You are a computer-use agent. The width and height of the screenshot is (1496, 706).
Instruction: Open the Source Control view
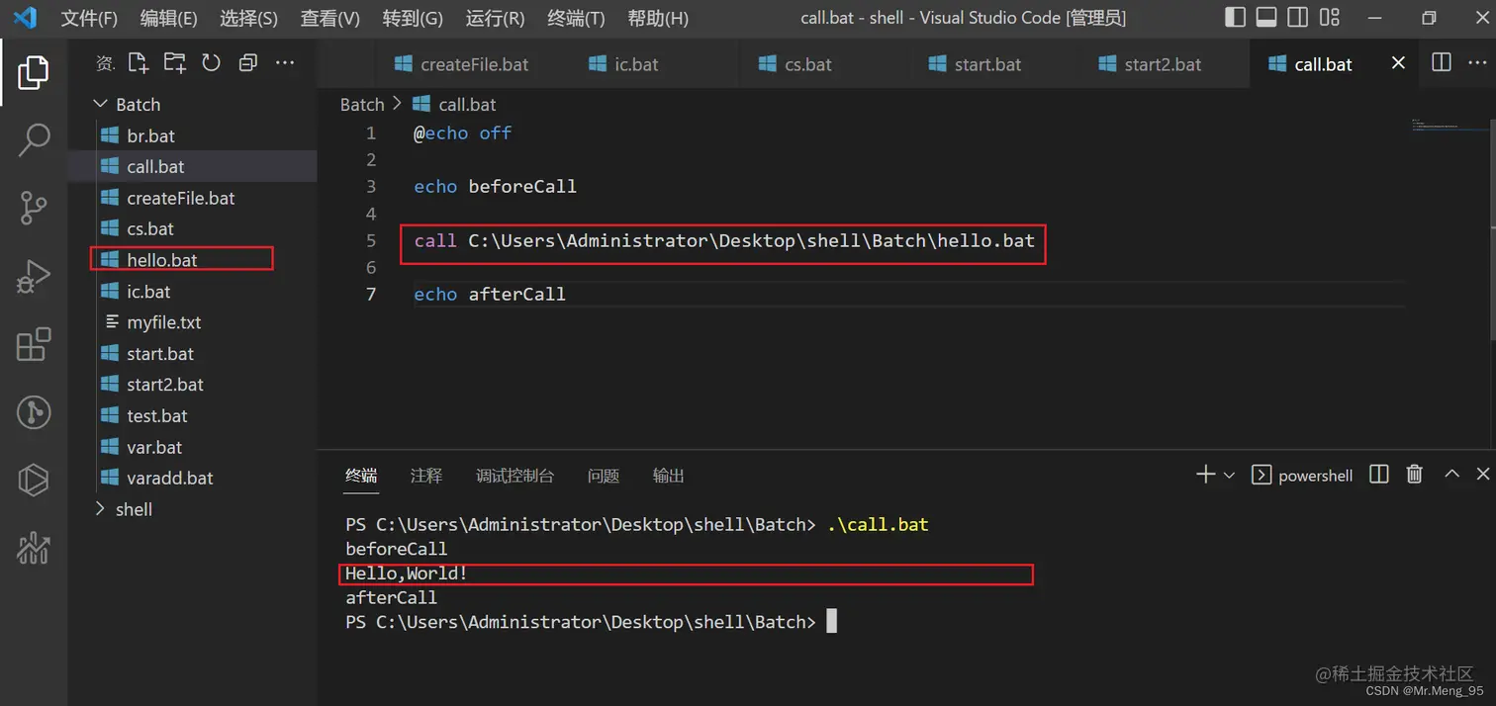[x=34, y=208]
